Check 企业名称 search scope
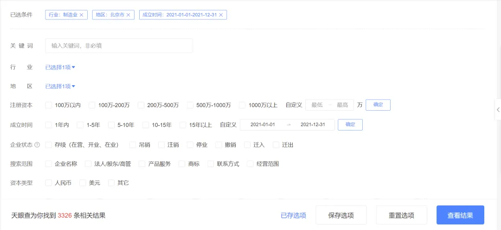Screen dimensions: 501x230 [49, 164]
